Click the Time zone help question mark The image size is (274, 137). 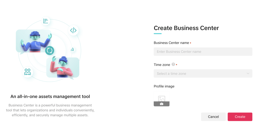point(173,64)
